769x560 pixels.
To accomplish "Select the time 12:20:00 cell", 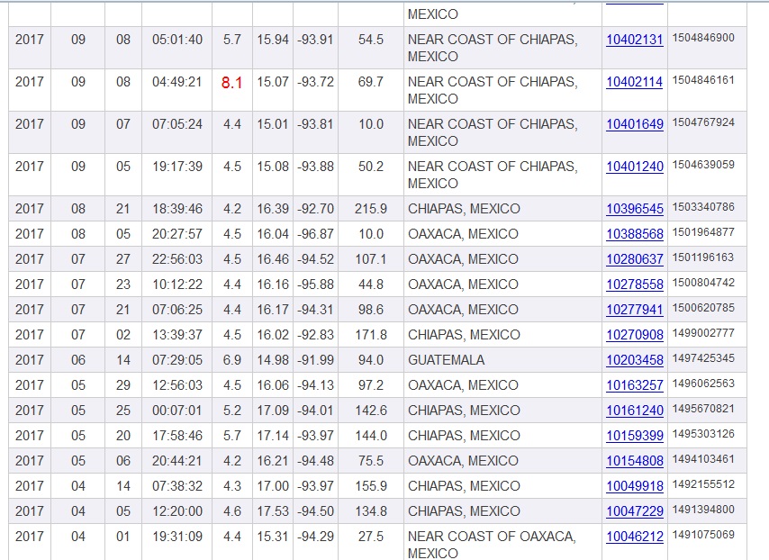I will tap(177, 511).
